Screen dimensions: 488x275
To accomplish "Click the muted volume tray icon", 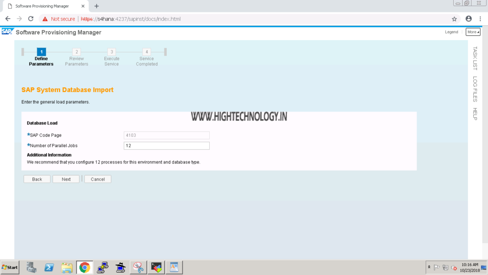I will click(454, 267).
